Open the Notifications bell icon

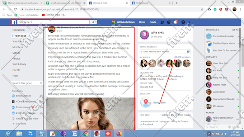[175, 22]
